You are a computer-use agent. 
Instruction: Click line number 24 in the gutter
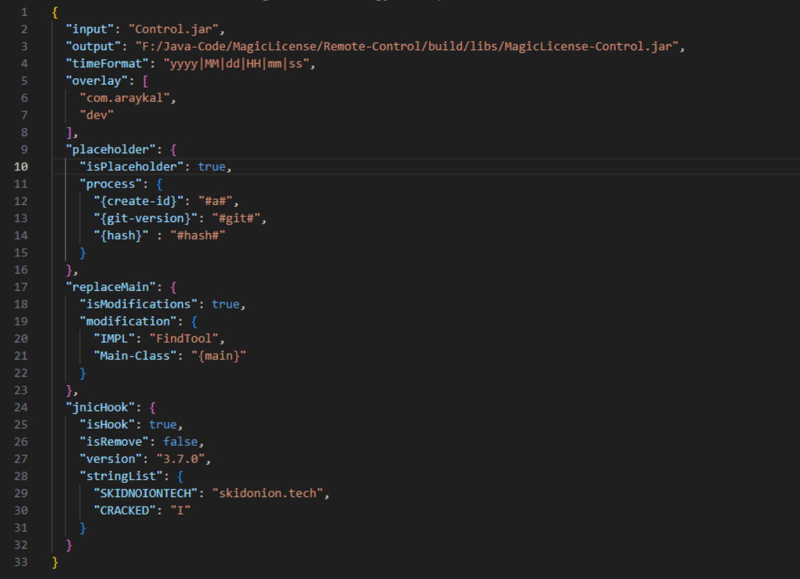(21, 407)
